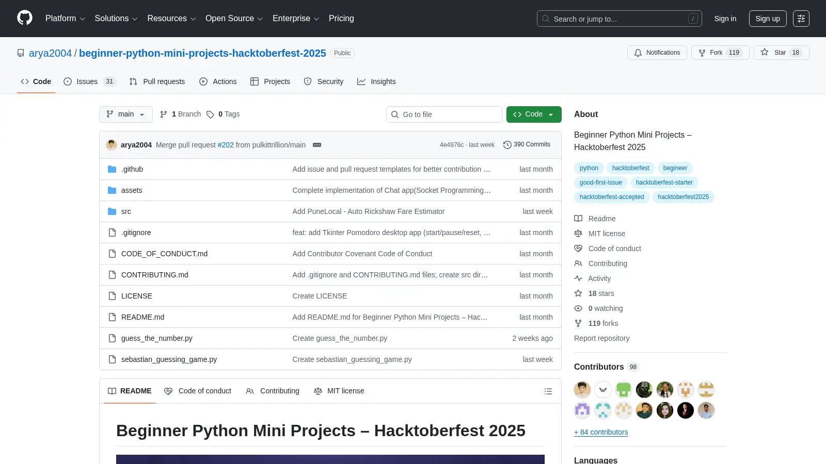This screenshot has height=464, width=826.
Task: Focus the Go to file field
Action: (444, 114)
